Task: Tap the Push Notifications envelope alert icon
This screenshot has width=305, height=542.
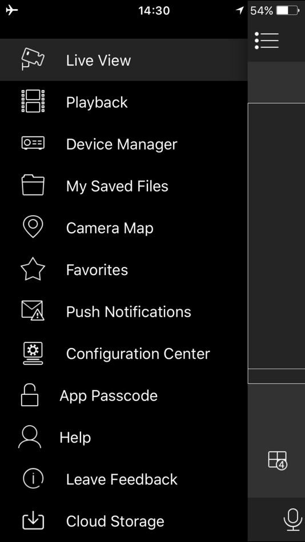Action: pyautogui.click(x=33, y=311)
